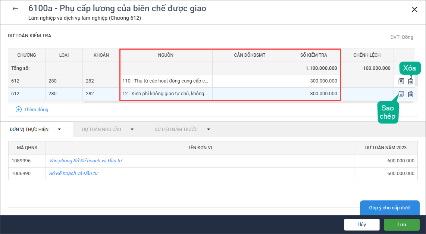Copy the row with source 110

401,81
